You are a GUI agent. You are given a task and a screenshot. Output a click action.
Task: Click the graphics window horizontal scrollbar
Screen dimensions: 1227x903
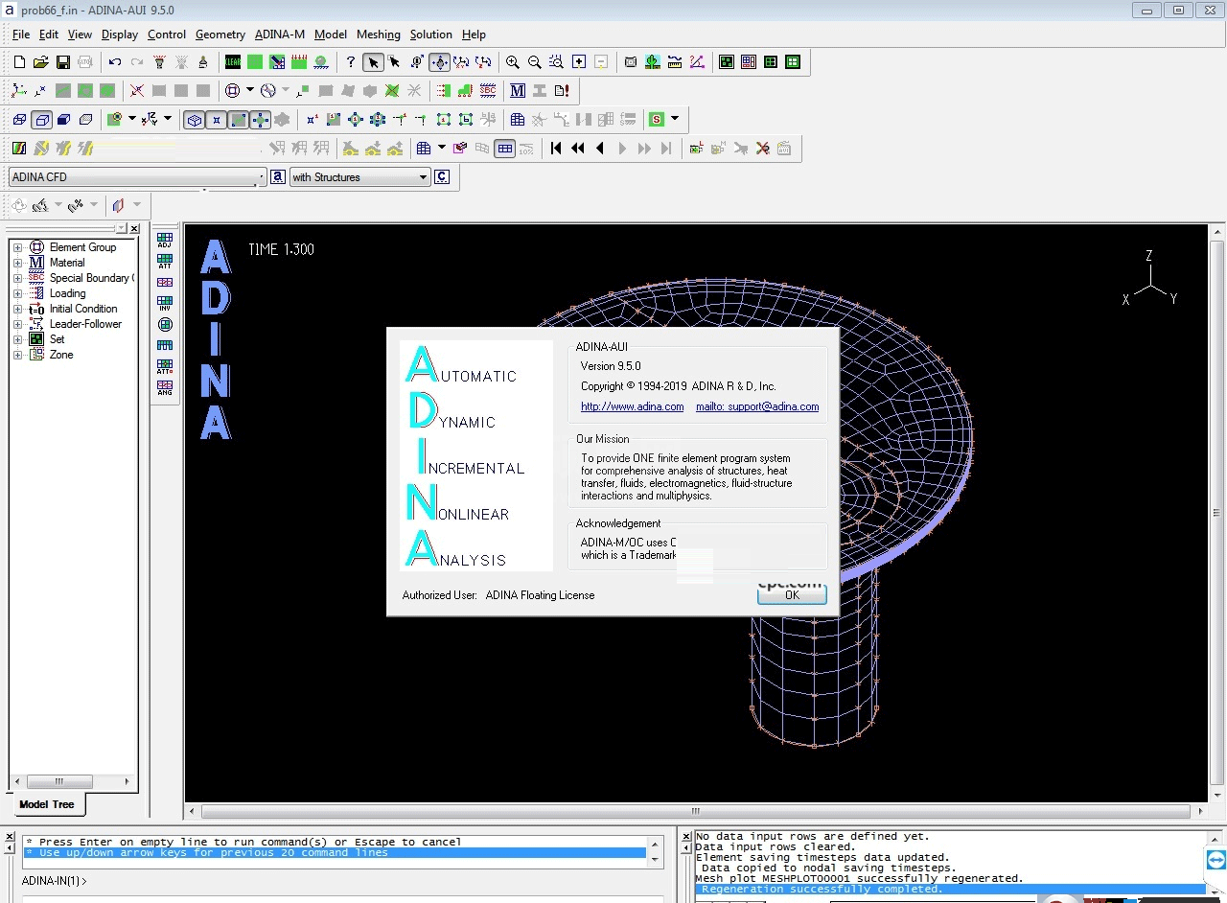[696, 811]
